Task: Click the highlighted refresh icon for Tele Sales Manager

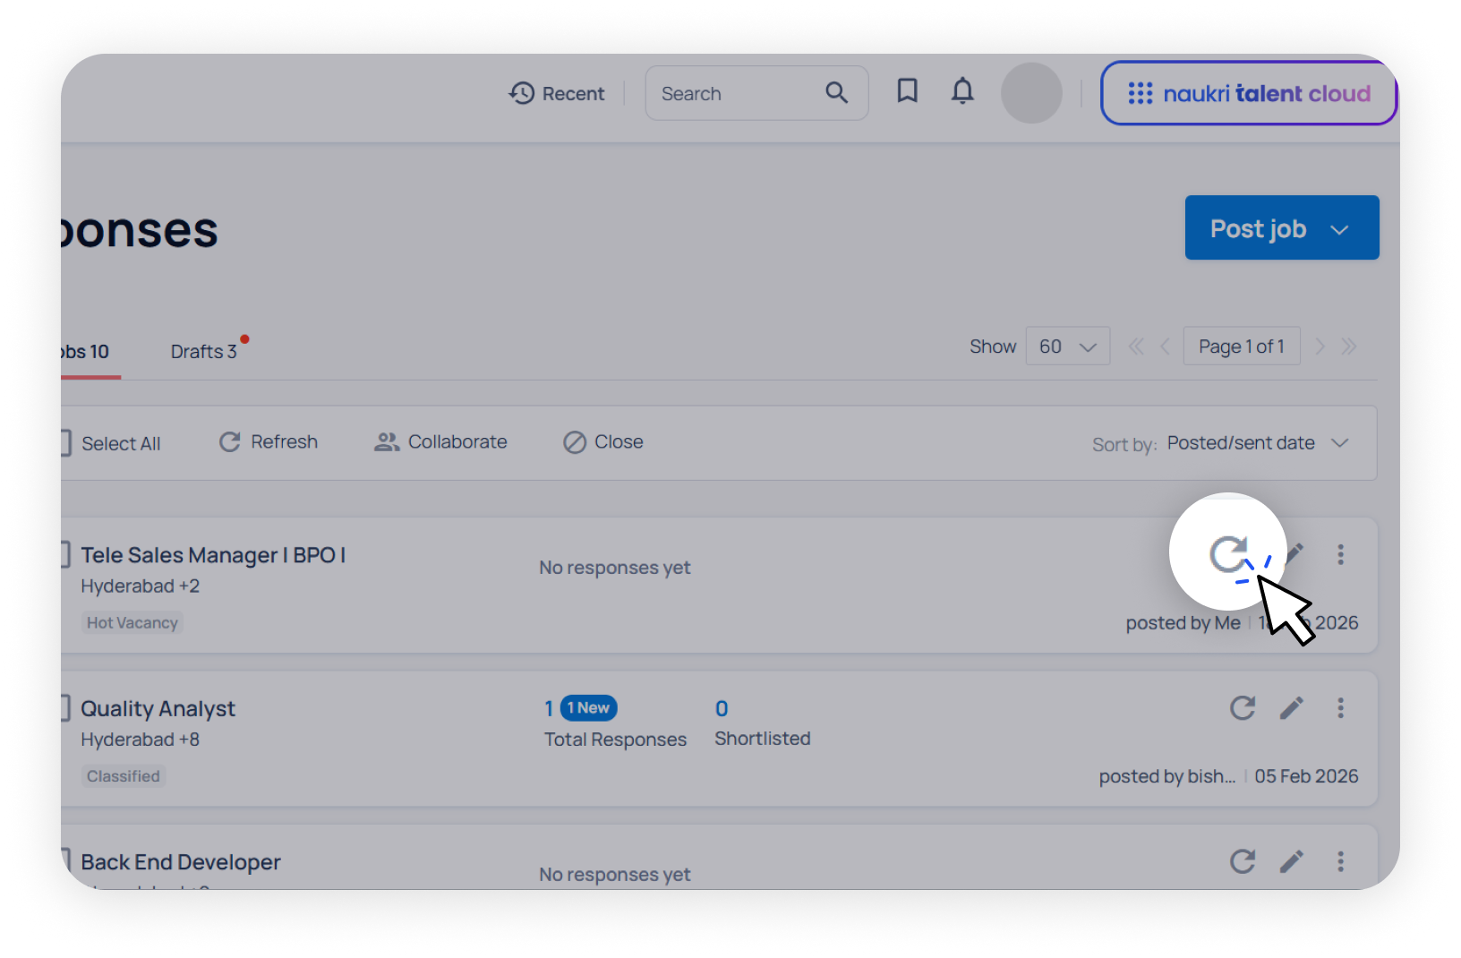Action: point(1228,553)
